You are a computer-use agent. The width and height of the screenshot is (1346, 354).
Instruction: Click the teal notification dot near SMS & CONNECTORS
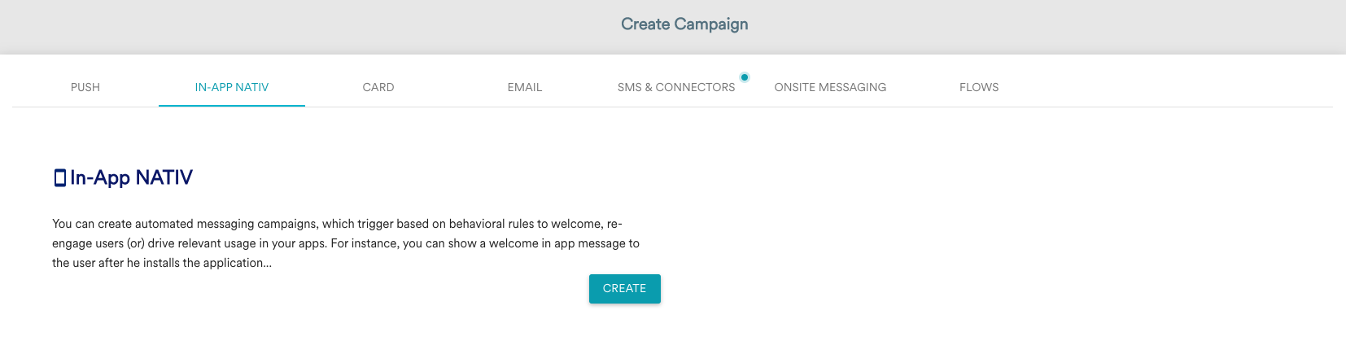pos(745,77)
